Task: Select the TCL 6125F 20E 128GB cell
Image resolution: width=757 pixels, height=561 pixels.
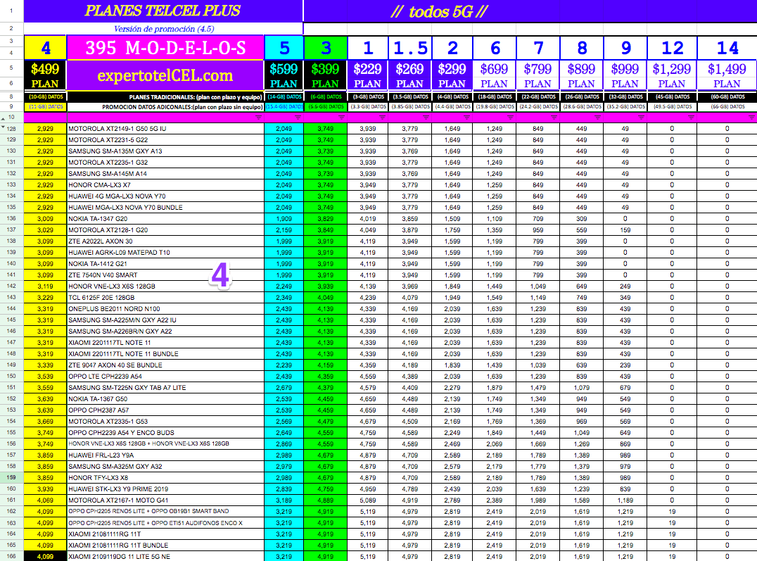Action: [165, 297]
